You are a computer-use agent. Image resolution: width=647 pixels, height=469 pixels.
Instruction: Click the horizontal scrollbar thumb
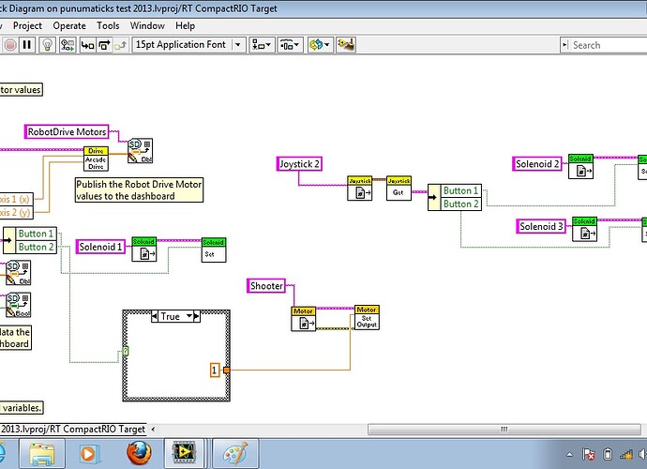[504, 430]
